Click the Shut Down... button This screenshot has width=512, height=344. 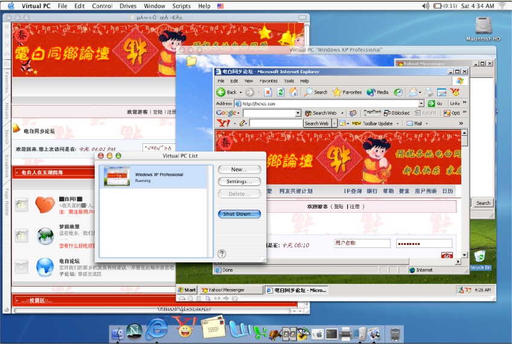point(239,214)
